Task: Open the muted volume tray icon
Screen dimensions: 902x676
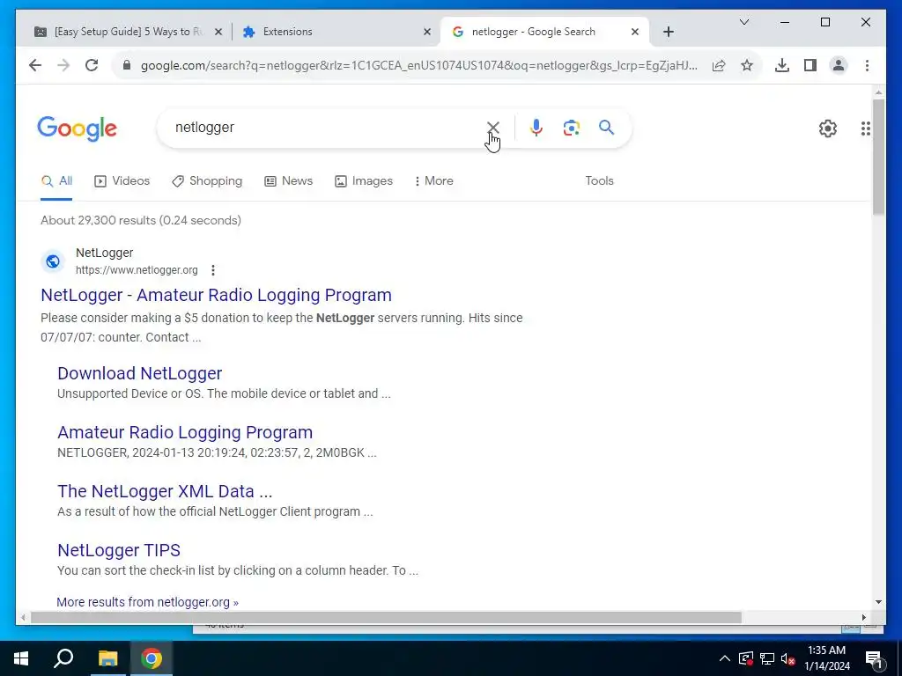Action: click(788, 658)
